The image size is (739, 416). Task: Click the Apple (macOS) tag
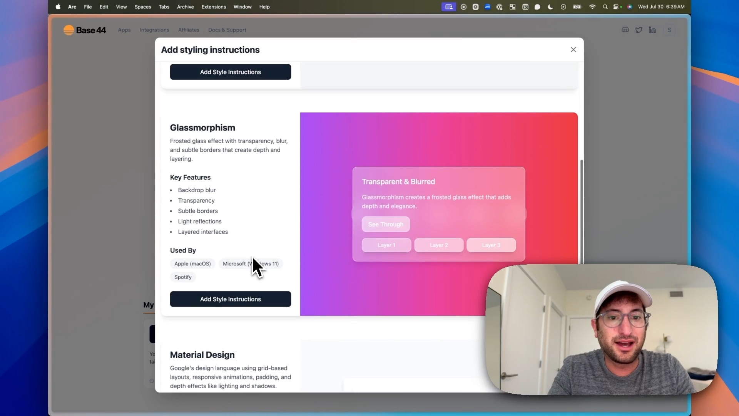click(192, 263)
